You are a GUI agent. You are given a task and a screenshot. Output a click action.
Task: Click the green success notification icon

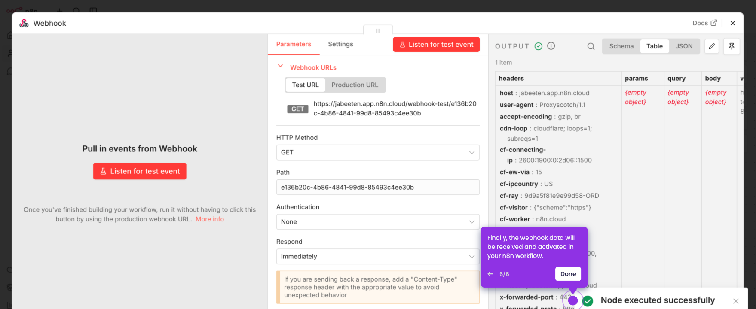coord(588,301)
